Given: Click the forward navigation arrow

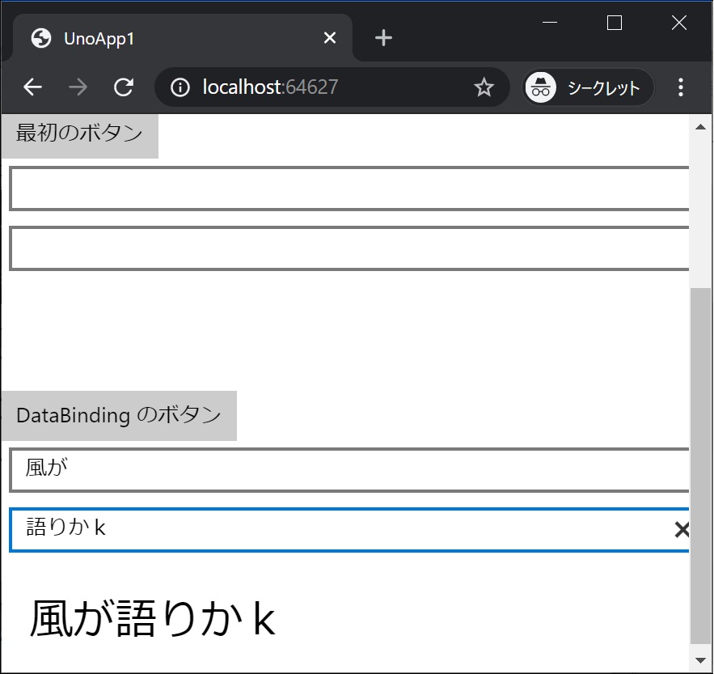Looking at the screenshot, I should 78,87.
